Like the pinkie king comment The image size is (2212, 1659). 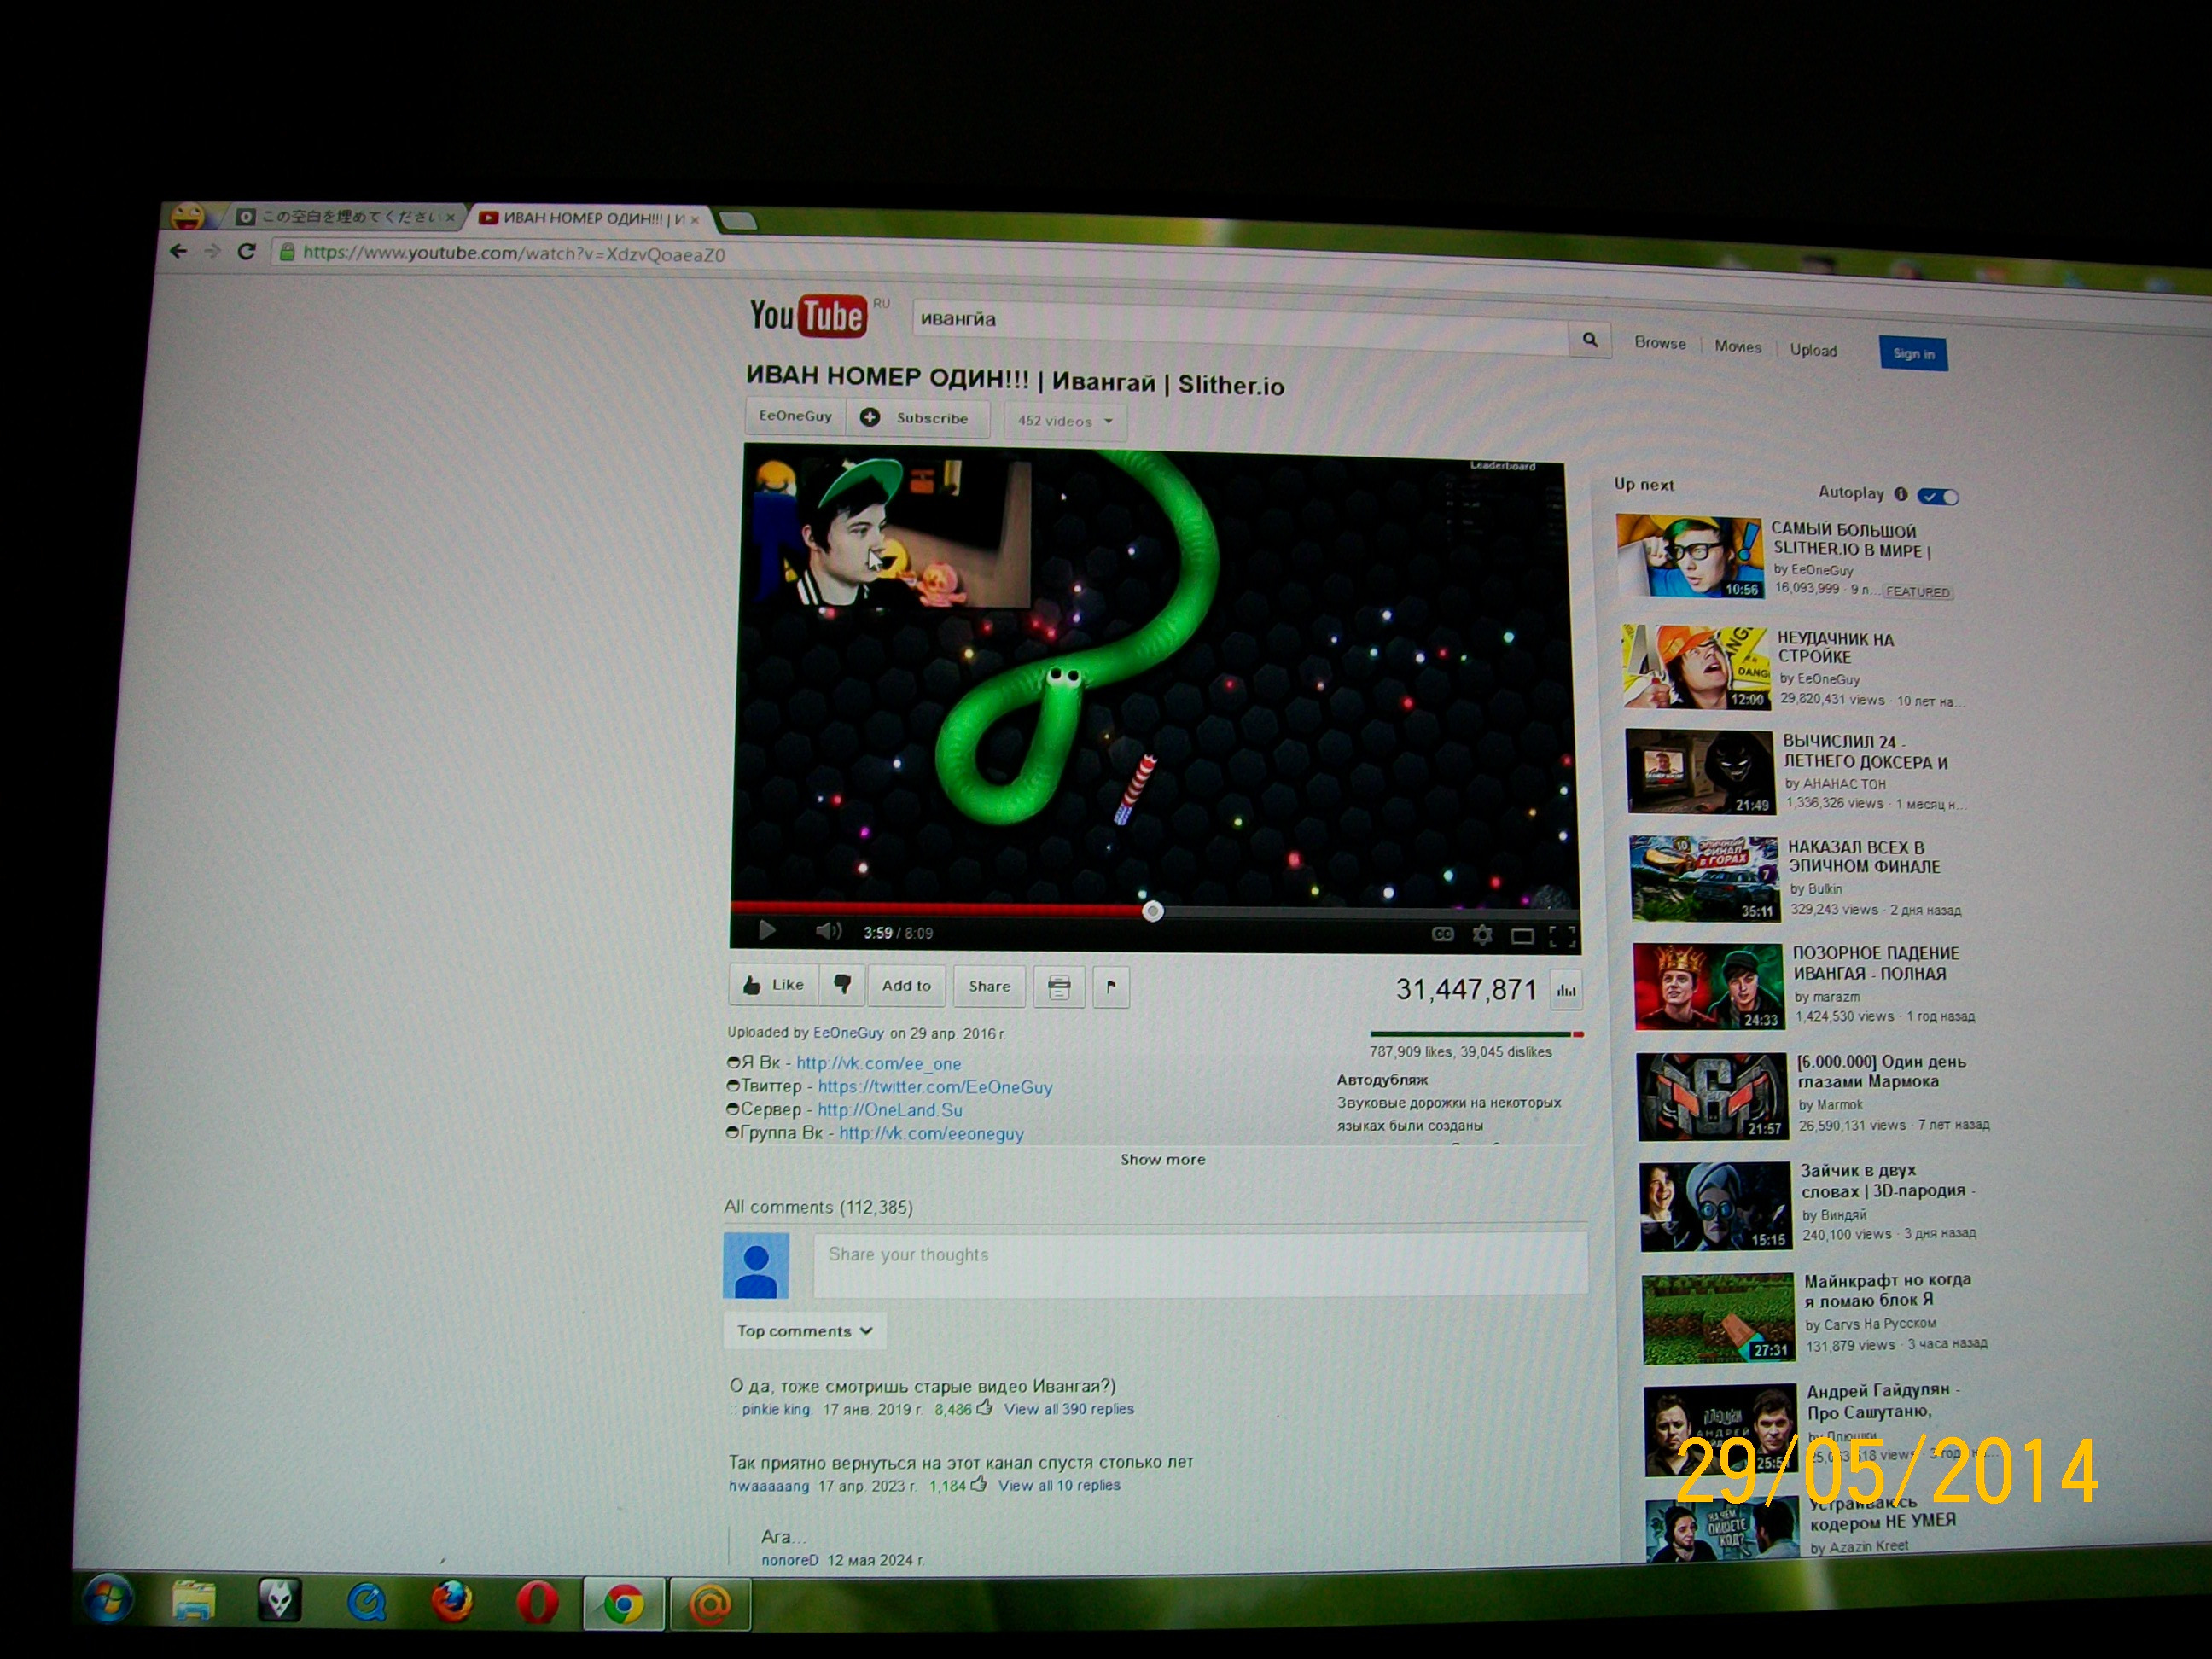pyautogui.click(x=984, y=1408)
